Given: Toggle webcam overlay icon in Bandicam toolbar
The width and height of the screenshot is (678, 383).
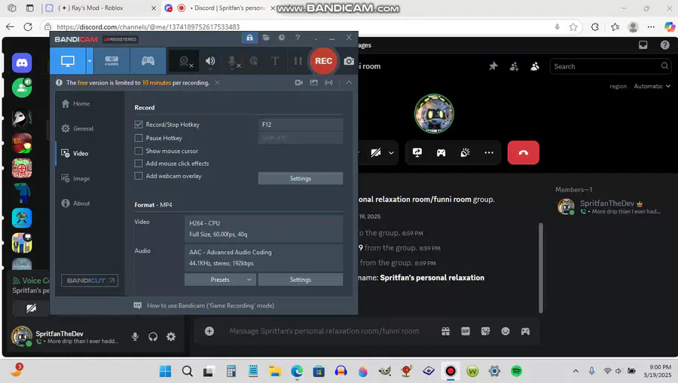Looking at the screenshot, I should (185, 62).
